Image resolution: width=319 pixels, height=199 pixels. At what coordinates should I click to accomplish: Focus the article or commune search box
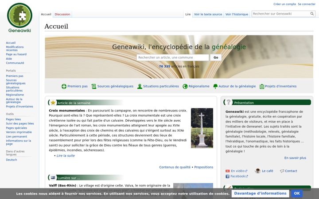pyautogui.click(x=173, y=57)
